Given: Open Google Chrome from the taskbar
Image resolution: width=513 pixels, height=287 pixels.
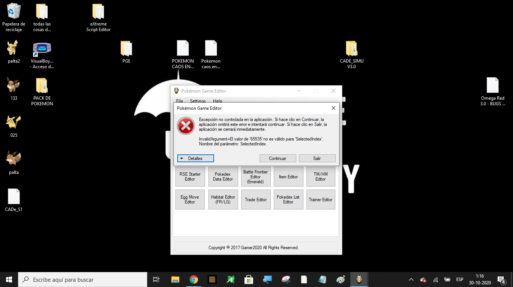Looking at the screenshot, I should [193, 280].
